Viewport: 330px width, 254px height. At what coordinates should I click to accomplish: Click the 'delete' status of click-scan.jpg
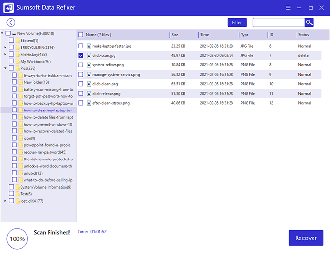pos(303,56)
